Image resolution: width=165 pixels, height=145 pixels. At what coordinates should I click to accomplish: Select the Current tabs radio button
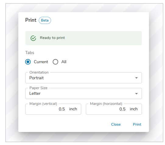(28, 62)
